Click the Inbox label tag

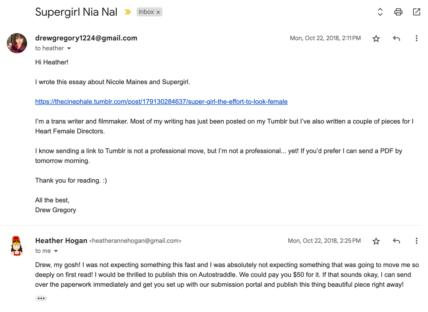(x=146, y=12)
